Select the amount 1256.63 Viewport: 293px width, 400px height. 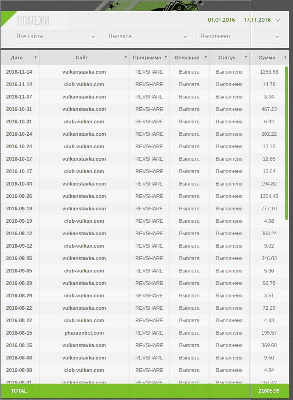[269, 72]
